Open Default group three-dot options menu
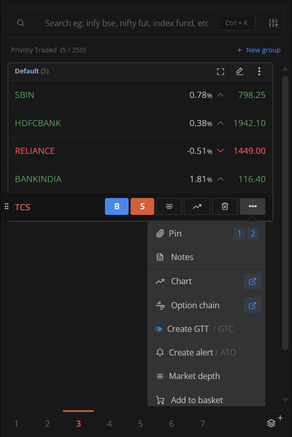 click(x=259, y=71)
